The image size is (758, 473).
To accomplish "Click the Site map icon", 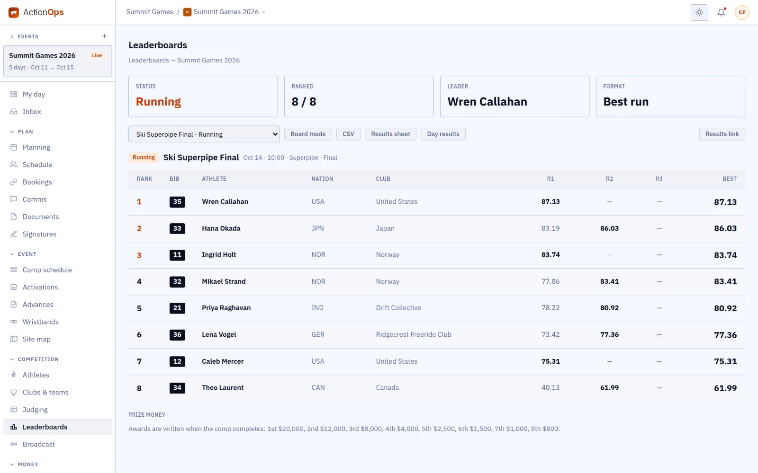I will (x=14, y=339).
